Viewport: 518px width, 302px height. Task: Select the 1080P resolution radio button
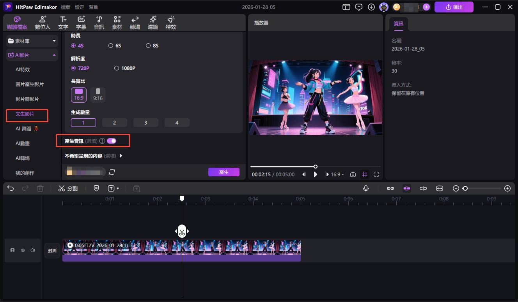(x=117, y=68)
